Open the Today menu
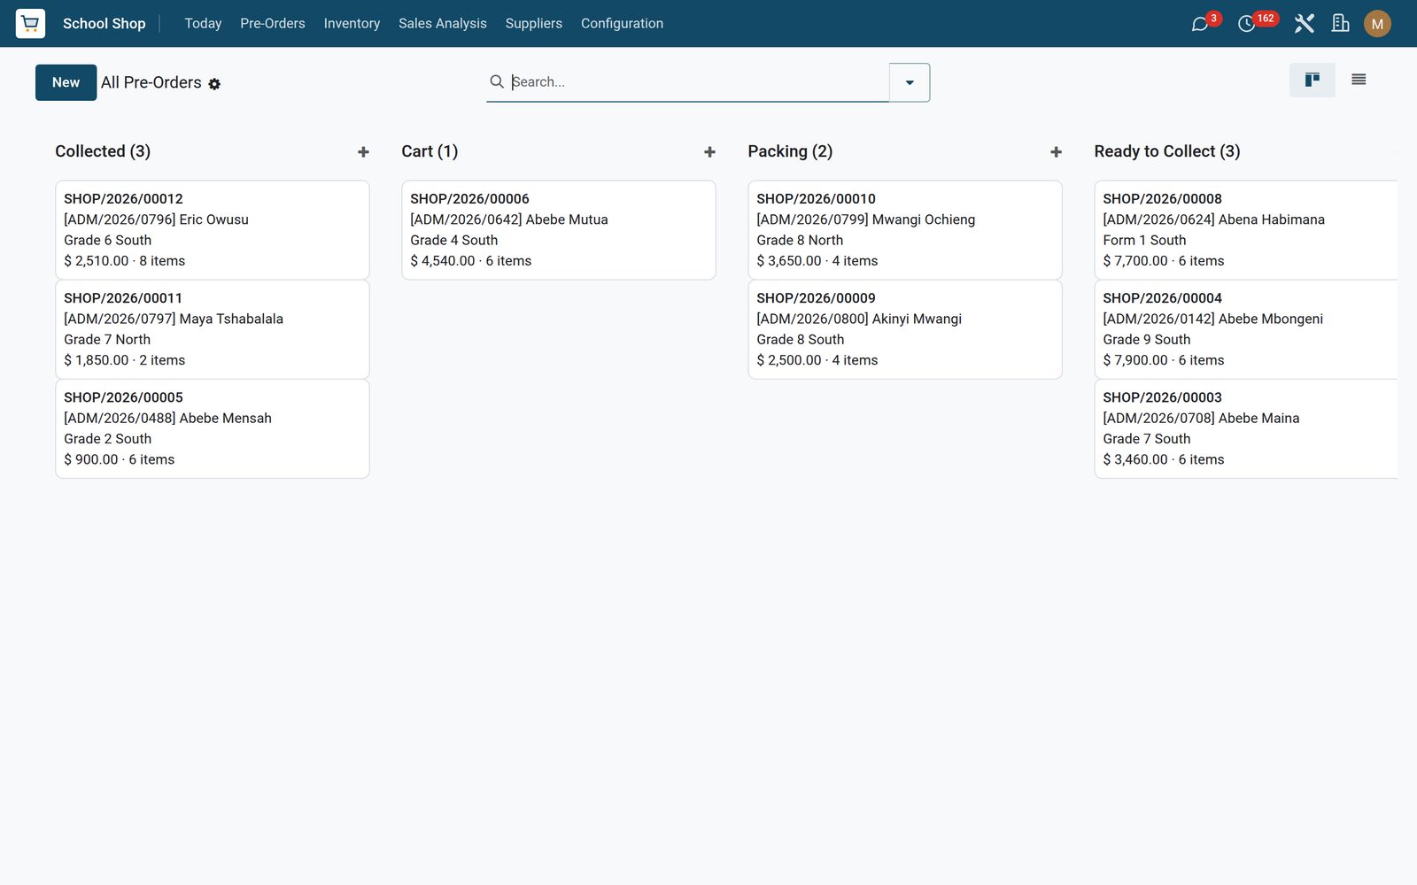This screenshot has width=1417, height=885. pyautogui.click(x=203, y=24)
